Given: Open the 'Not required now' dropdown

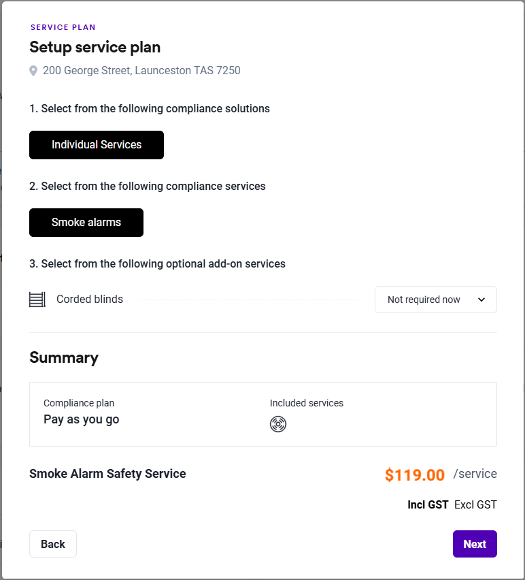Looking at the screenshot, I should click(435, 300).
